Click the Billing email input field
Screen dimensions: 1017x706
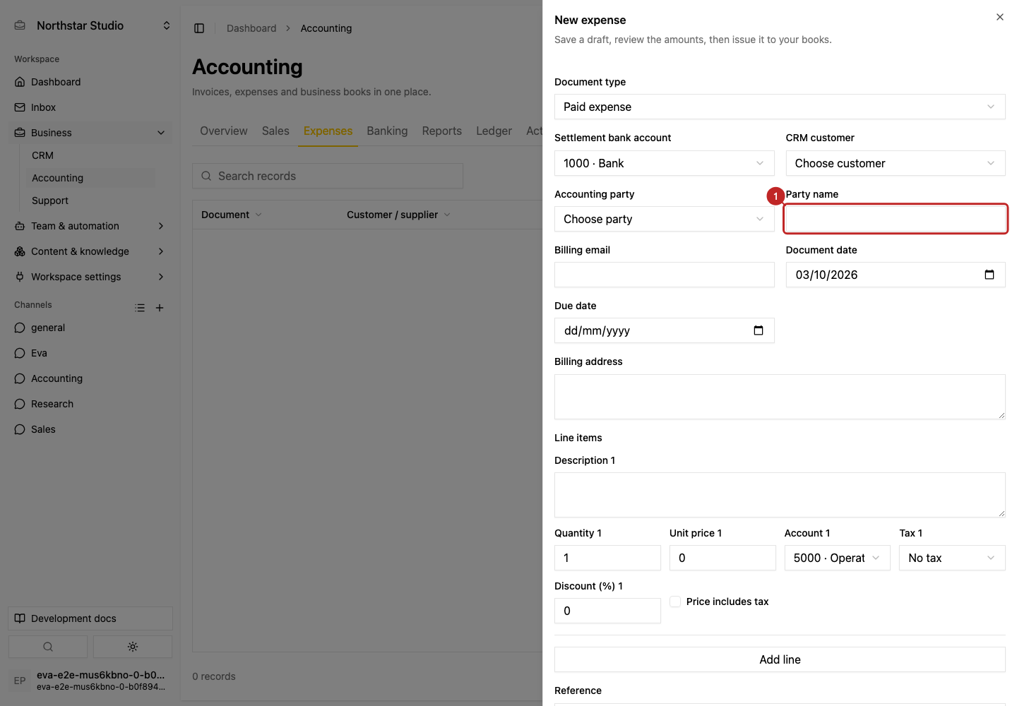point(664,275)
